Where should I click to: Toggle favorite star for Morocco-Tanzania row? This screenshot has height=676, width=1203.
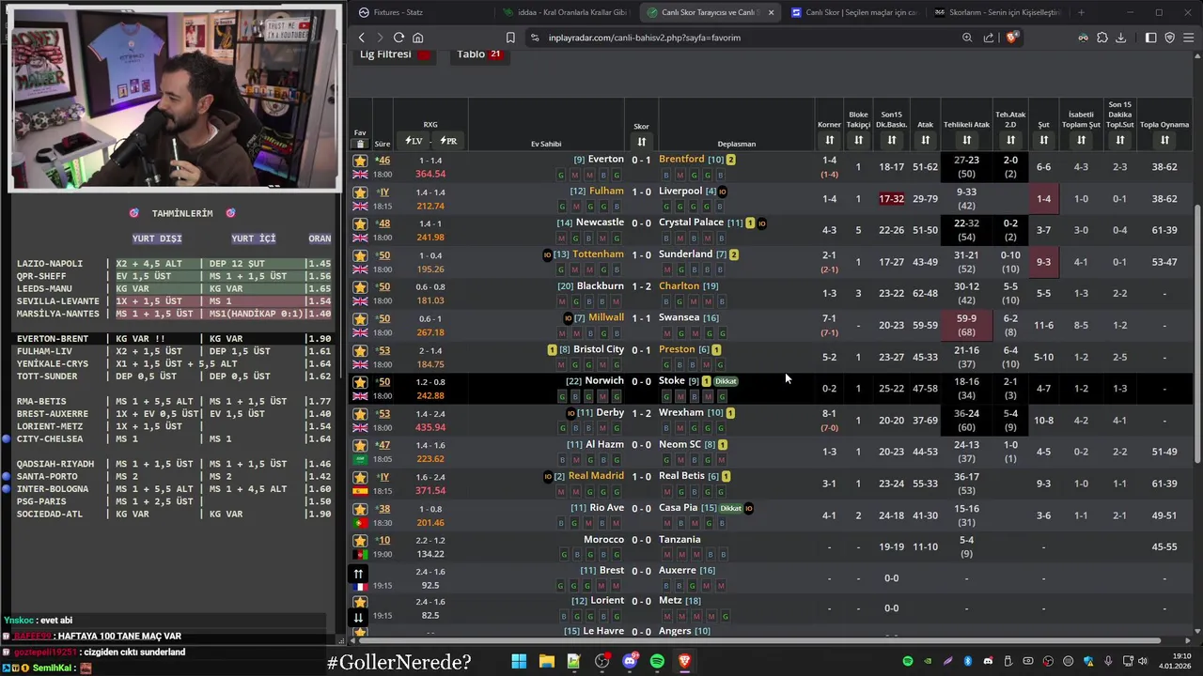point(360,541)
